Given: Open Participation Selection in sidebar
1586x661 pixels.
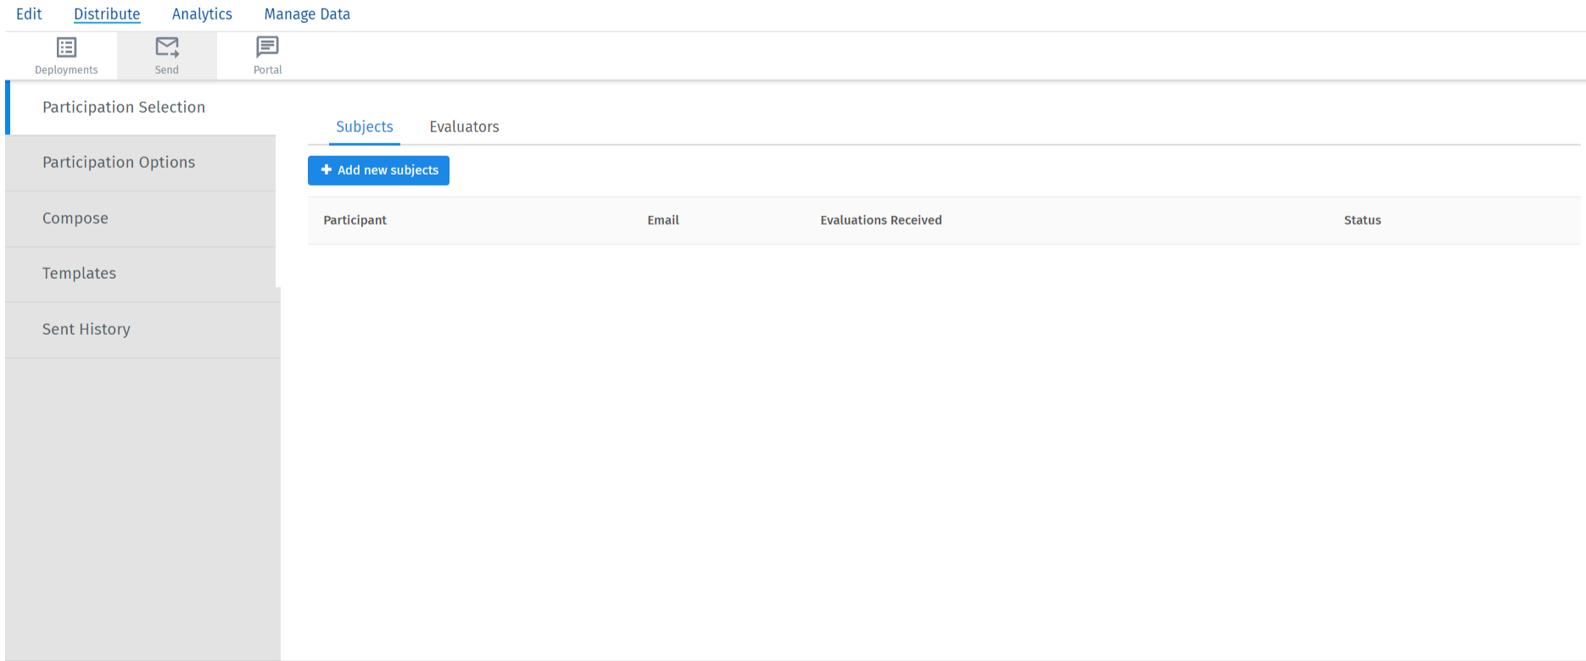Looking at the screenshot, I should pyautogui.click(x=124, y=108).
